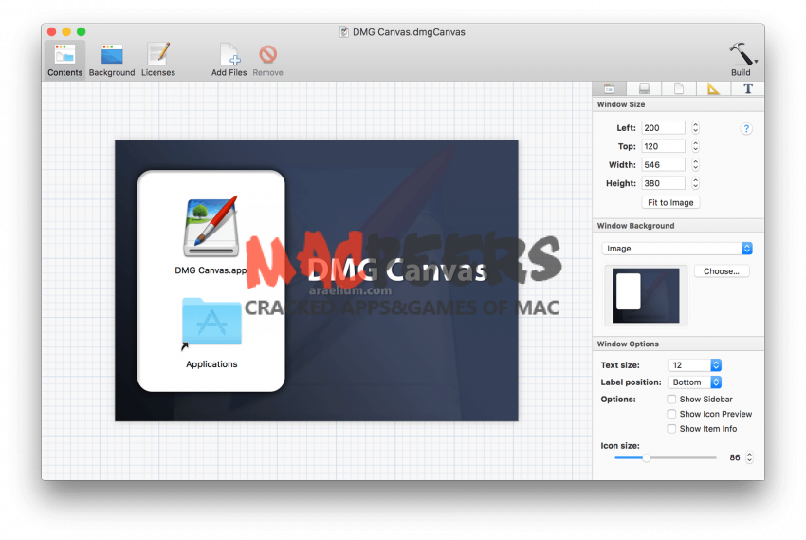The height and width of the screenshot is (540, 806).
Task: Click the background image preview thumbnail
Action: (x=646, y=295)
